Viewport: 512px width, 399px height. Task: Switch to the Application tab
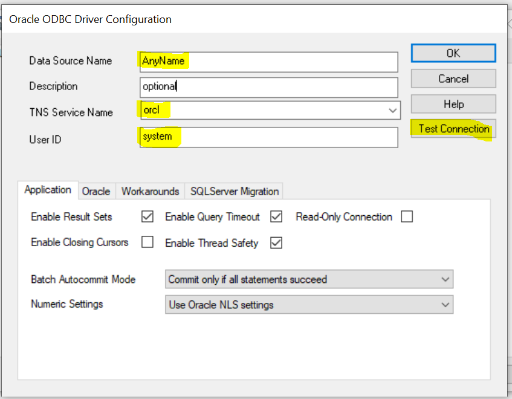[48, 190]
